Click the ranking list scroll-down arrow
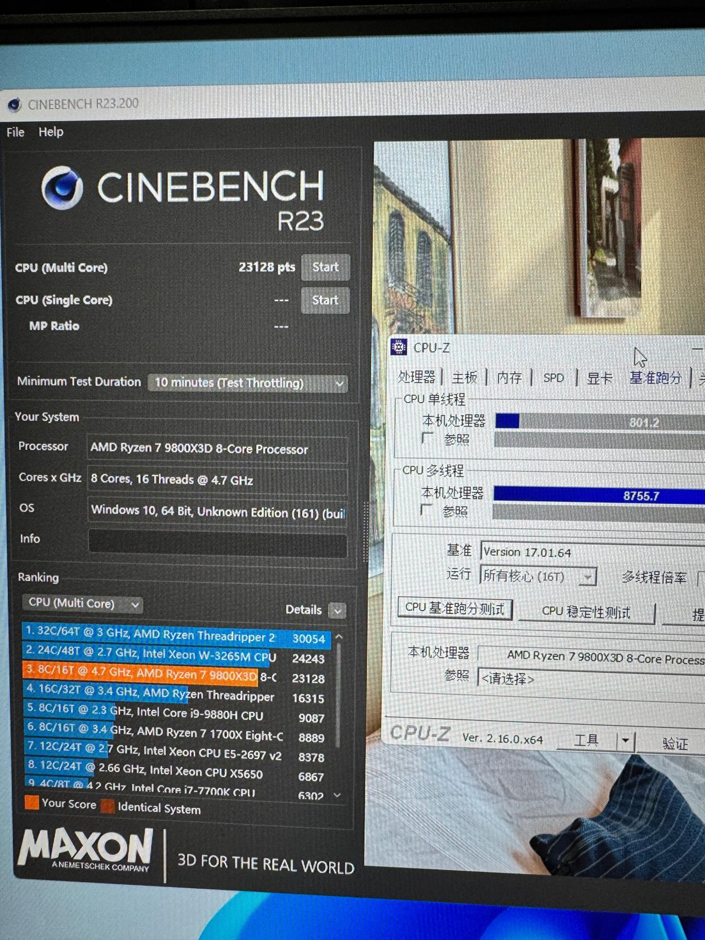This screenshot has height=940, width=705. click(x=338, y=795)
